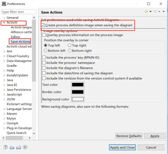This screenshot has height=154, width=168.
Task: Check Include the diagram's filename
Action: point(44,68)
